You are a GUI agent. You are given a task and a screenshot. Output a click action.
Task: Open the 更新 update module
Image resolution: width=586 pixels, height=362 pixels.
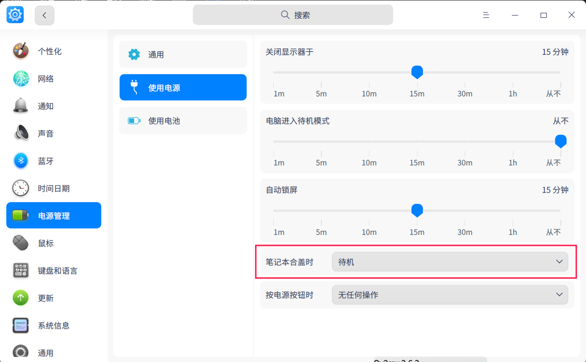point(54,298)
